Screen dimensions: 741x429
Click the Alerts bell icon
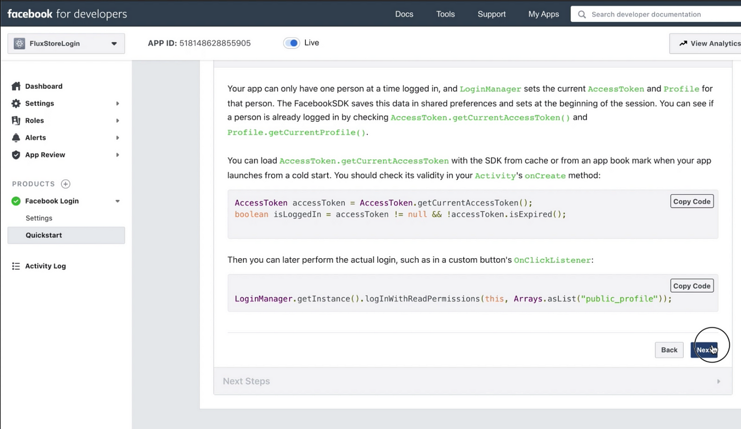click(16, 138)
